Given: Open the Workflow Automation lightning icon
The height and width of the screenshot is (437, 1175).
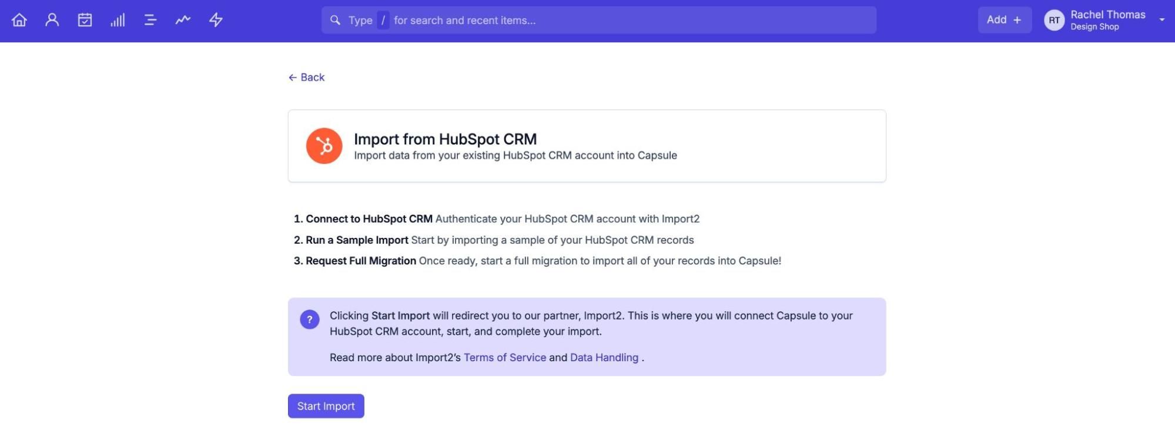Looking at the screenshot, I should point(216,20).
